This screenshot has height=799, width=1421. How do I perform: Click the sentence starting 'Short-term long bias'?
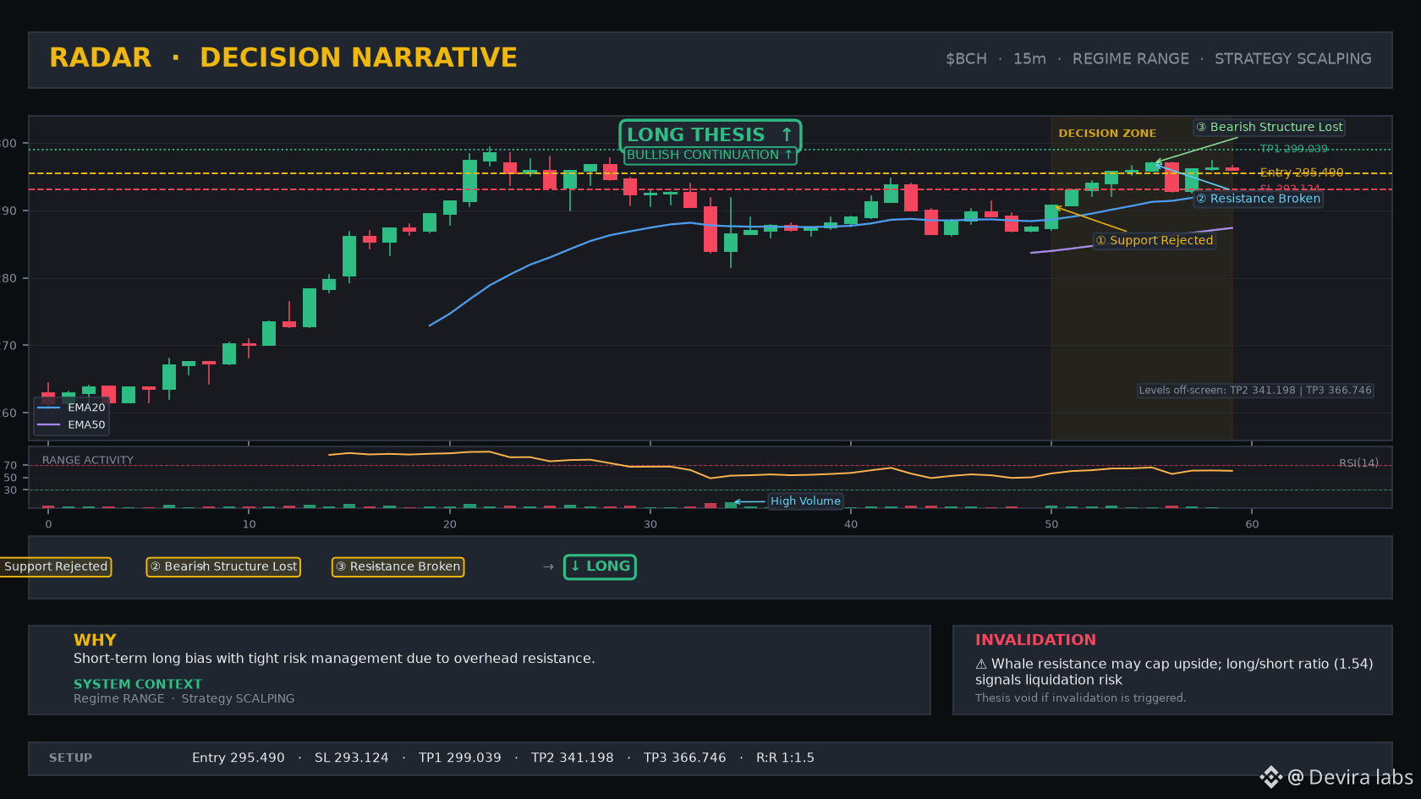tap(334, 659)
